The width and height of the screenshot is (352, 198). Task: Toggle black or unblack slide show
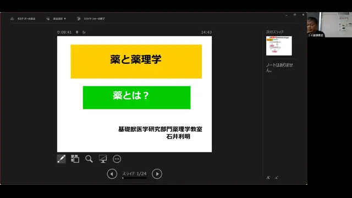point(103,159)
